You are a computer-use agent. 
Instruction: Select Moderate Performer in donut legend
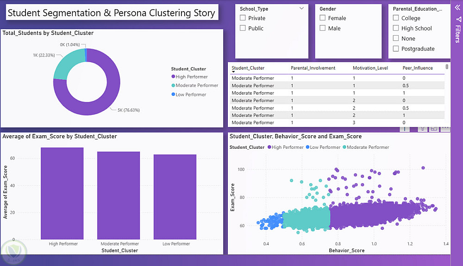pyautogui.click(x=194, y=85)
